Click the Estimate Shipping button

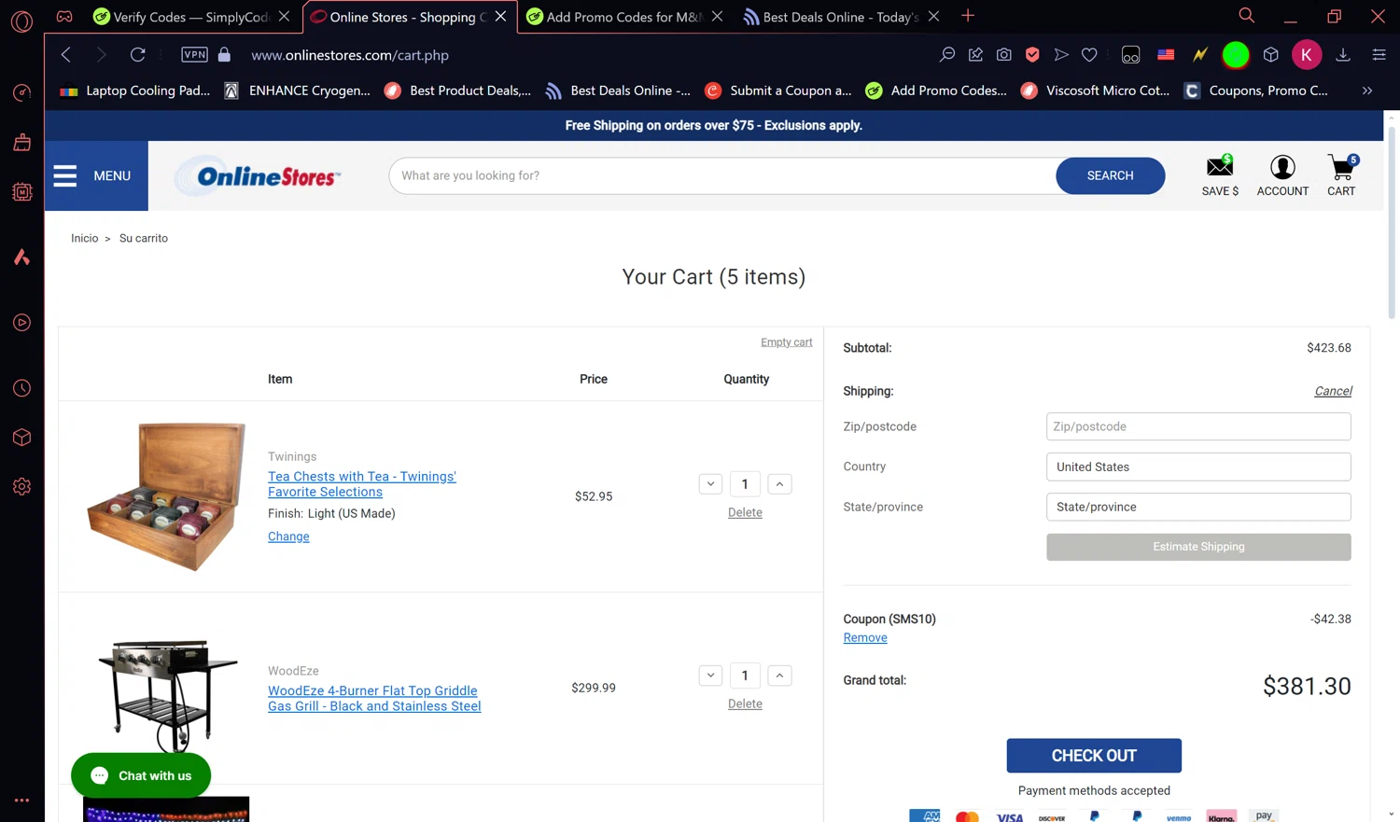click(x=1198, y=547)
